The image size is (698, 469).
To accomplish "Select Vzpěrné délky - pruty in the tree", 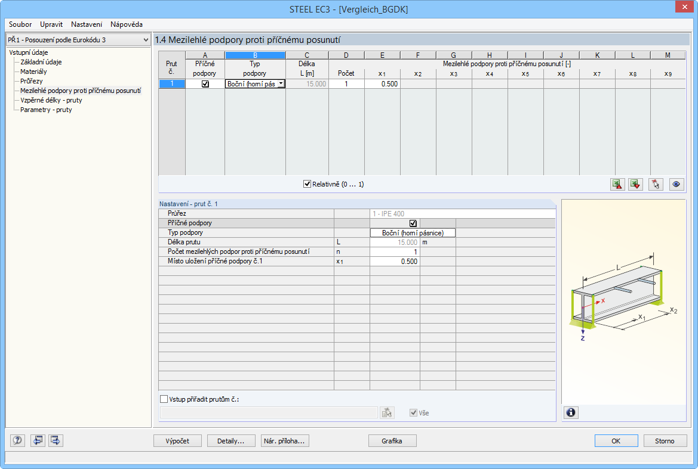I will 51,100.
